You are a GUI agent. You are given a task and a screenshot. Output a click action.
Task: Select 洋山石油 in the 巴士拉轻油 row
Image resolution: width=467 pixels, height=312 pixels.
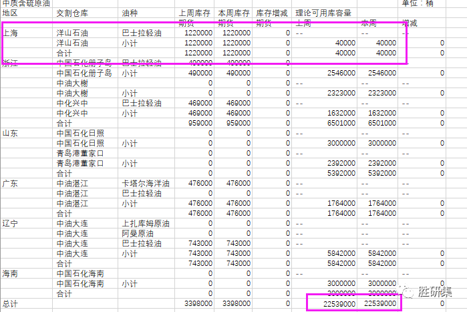(x=72, y=33)
